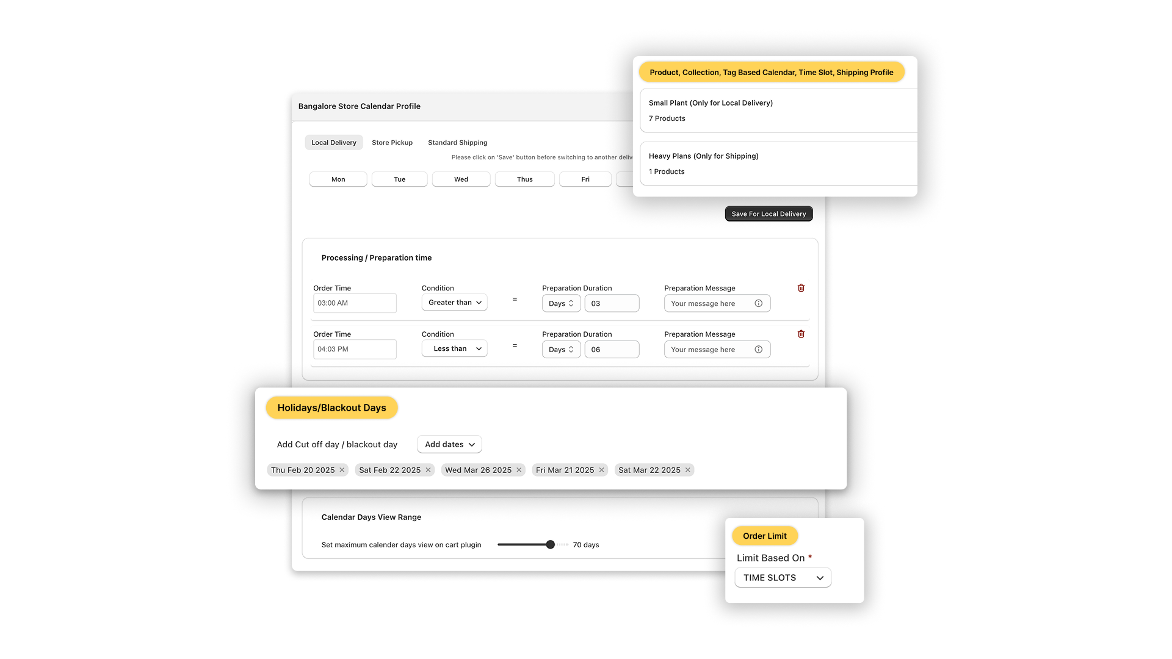This screenshot has width=1172, height=659.
Task: Click info icon in first preparation message
Action: click(x=758, y=303)
